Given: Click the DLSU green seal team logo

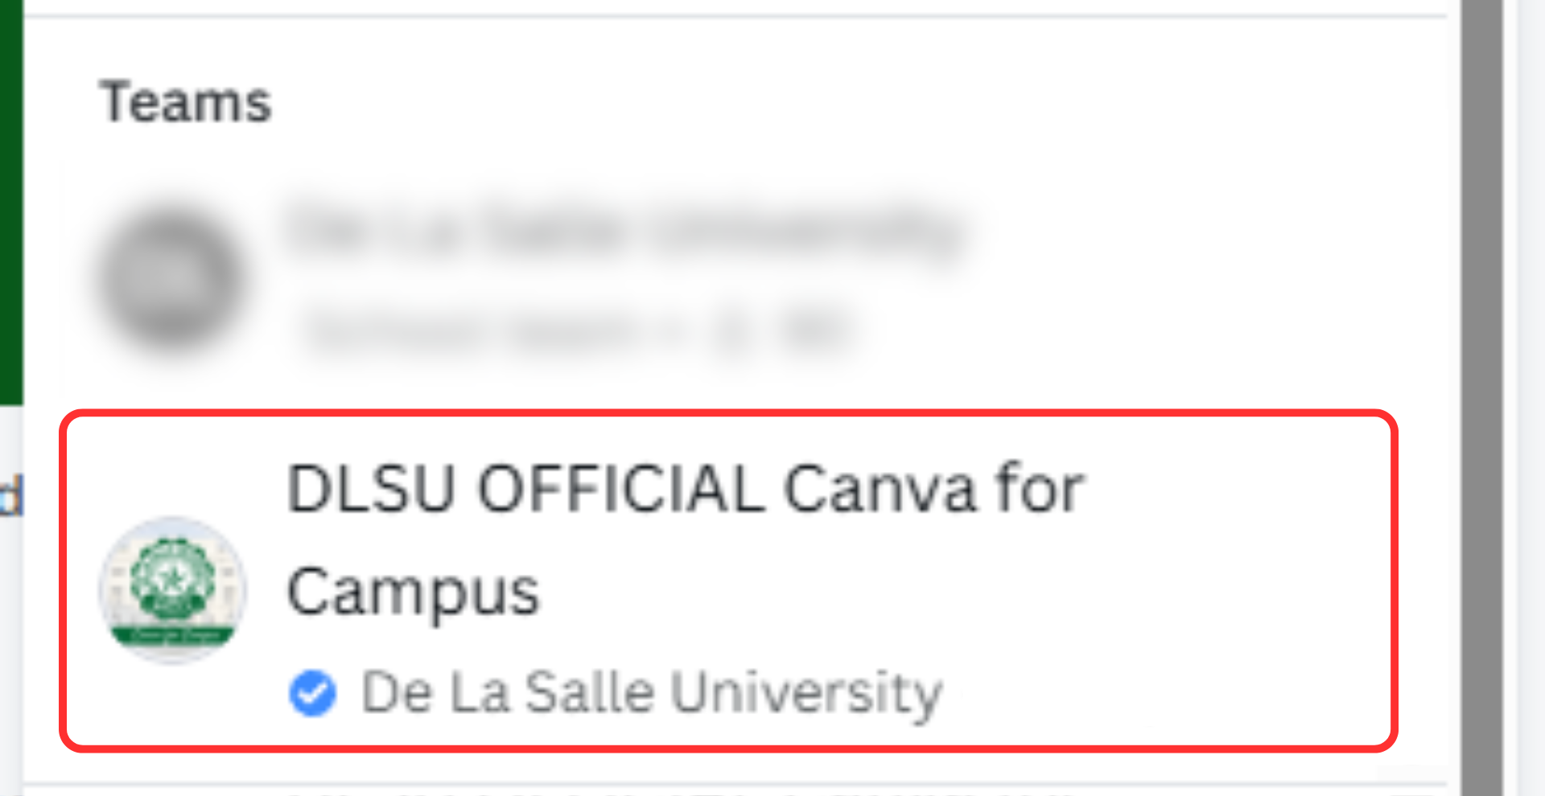Looking at the screenshot, I should [172, 590].
